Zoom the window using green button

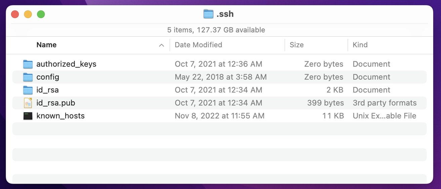click(x=41, y=14)
